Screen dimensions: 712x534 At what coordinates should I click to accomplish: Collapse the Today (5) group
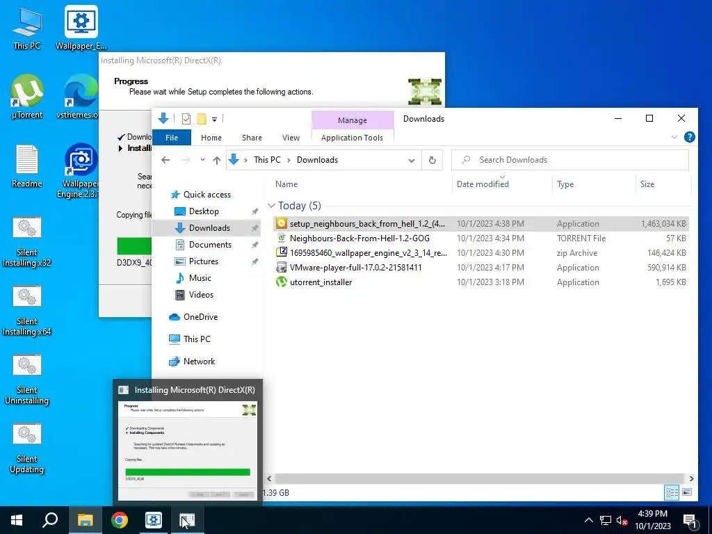tap(272, 206)
